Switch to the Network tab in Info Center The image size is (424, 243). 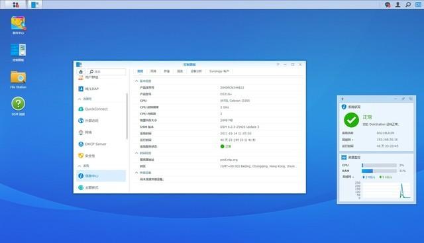pos(153,72)
